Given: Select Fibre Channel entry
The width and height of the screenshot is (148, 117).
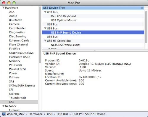Looking at the screenshot, I should pos(19,45).
